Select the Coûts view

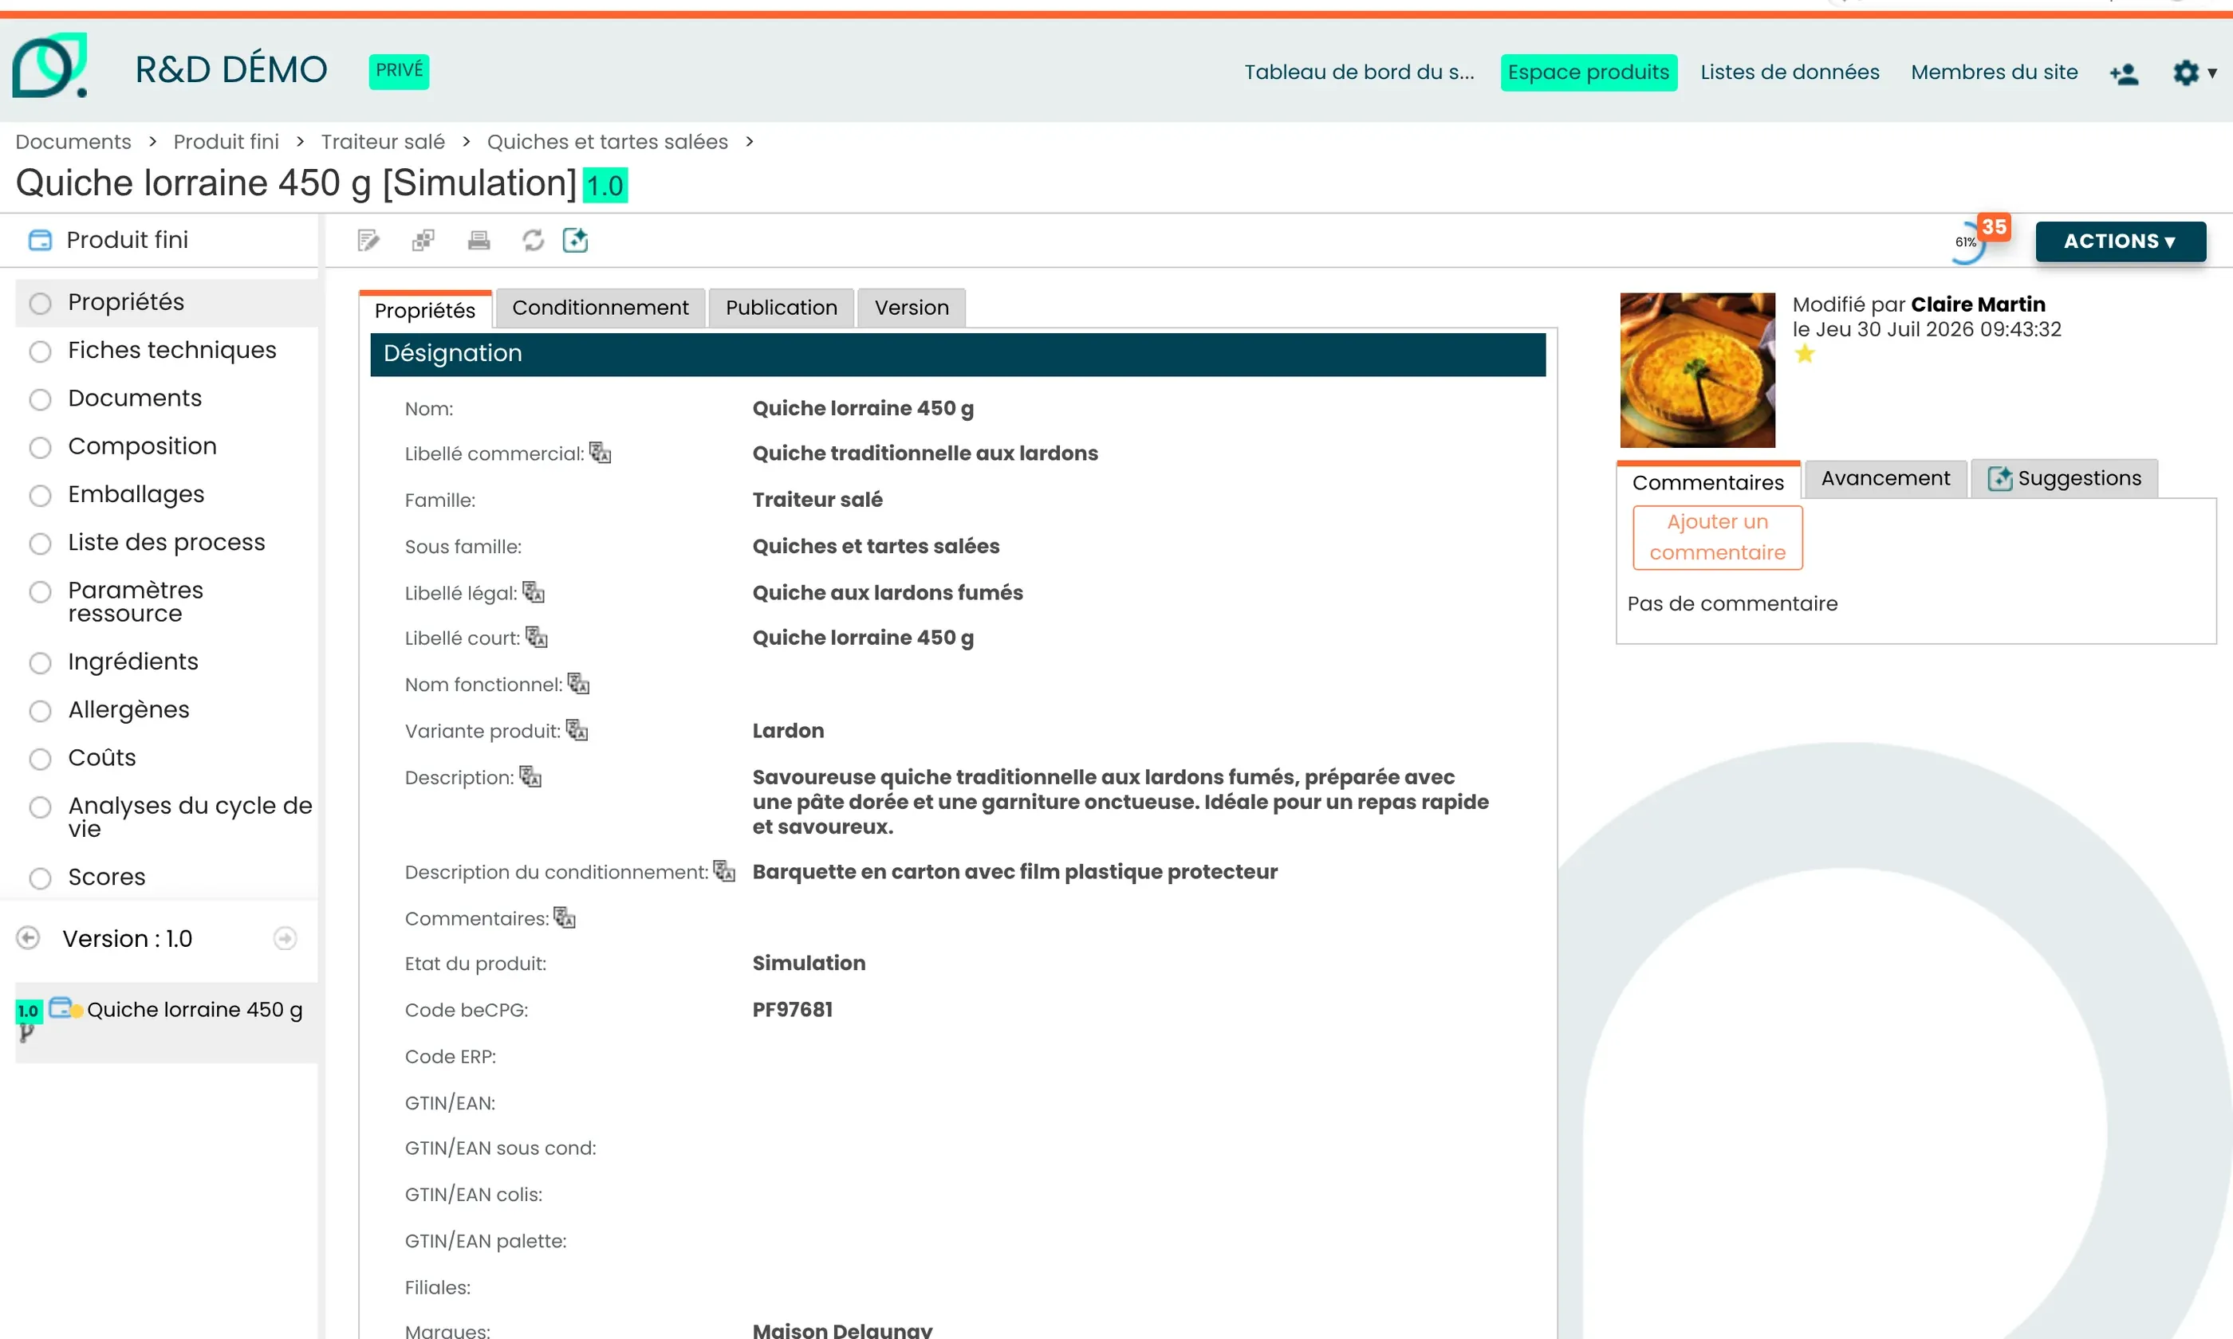(x=102, y=758)
